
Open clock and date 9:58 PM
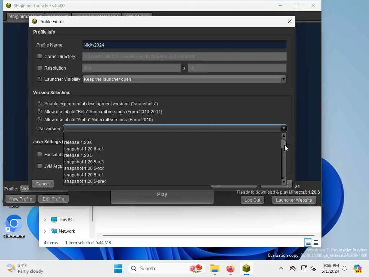coord(330,268)
